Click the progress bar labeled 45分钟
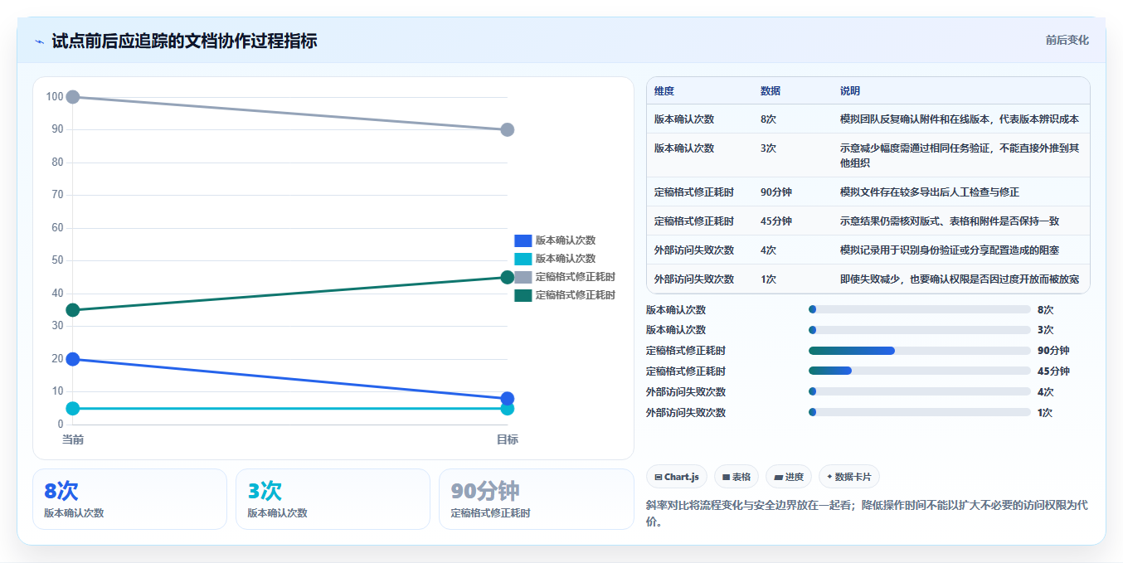 tap(920, 371)
